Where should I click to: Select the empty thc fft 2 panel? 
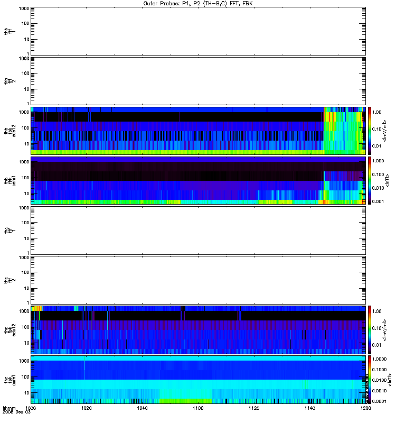(x=198, y=280)
